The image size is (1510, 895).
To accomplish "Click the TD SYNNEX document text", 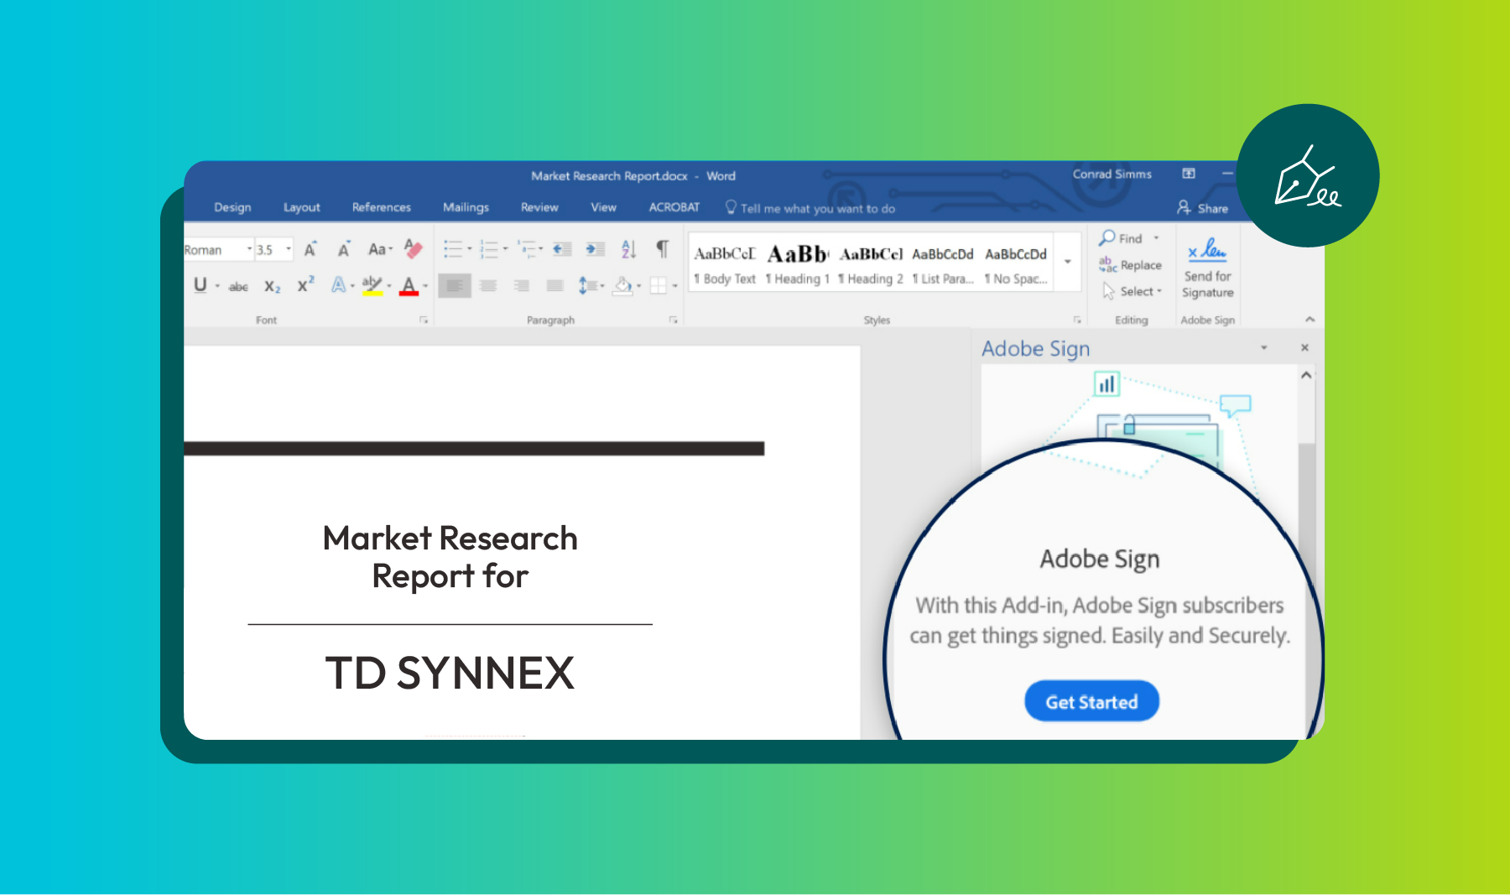I will click(x=450, y=673).
